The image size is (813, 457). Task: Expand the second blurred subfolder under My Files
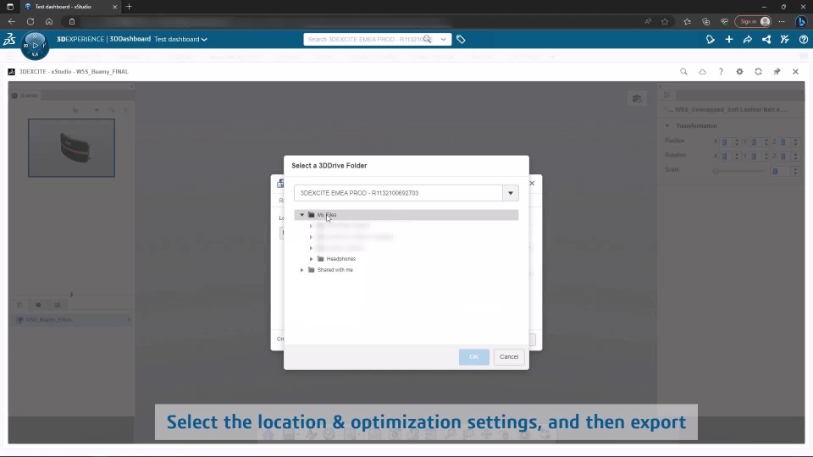click(x=311, y=237)
